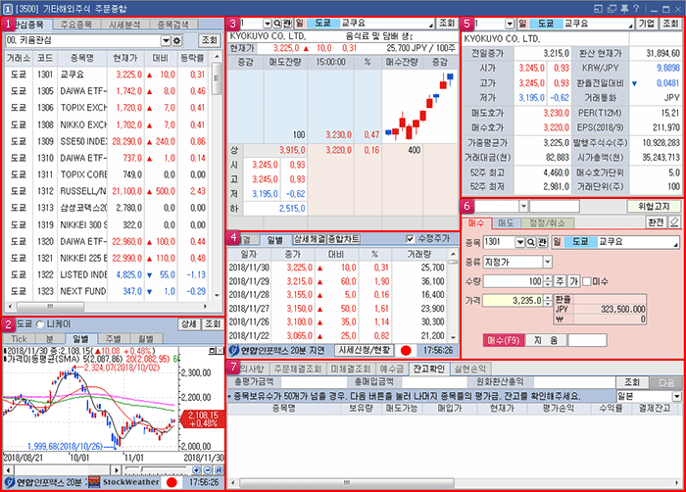Viewport: 686px width, 492px height.
Task: Open watchlist settings gear icon
Action: pos(176,41)
